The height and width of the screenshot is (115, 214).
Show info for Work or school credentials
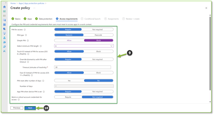click(19, 100)
